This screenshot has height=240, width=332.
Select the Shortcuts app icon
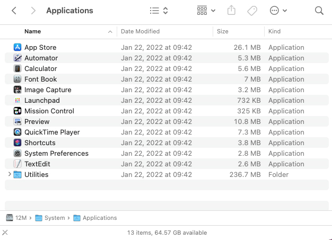17,143
